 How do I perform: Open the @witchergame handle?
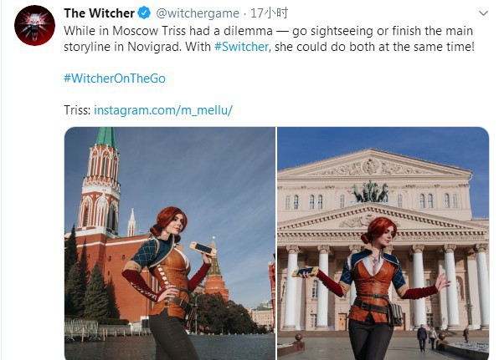(x=198, y=13)
